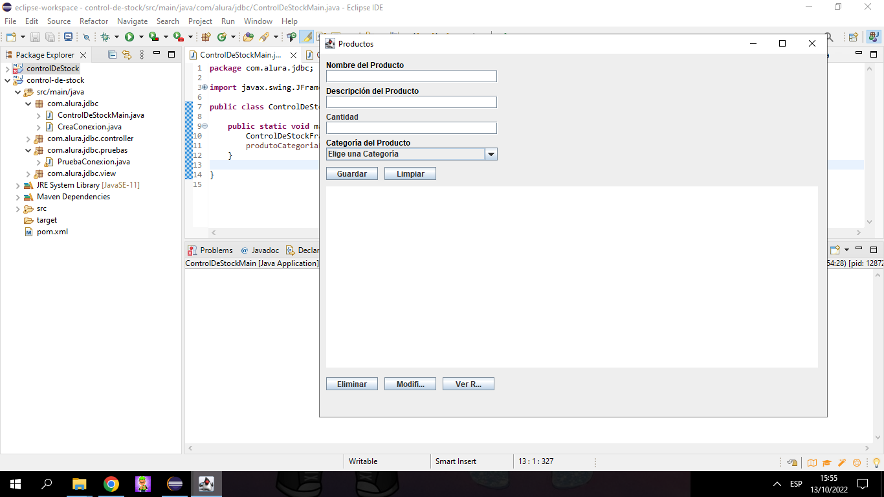Viewport: 884px width, 497px height.
Task: Close the ControlDeStockMain.java editor tab
Action: coord(294,56)
